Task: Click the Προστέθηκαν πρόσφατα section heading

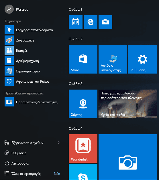Action: (24, 93)
